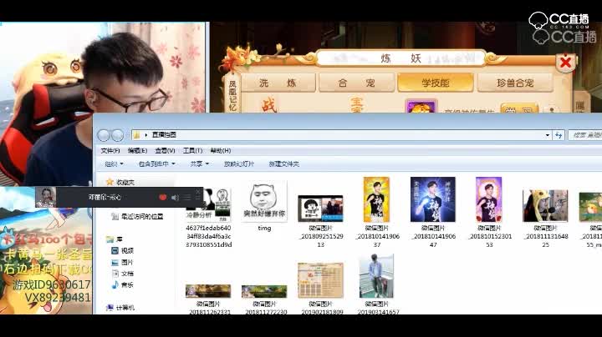Click the 直播拍图 path in the address bar
Image resolution: width=602 pixels, height=337 pixels.
pyautogui.click(x=164, y=135)
